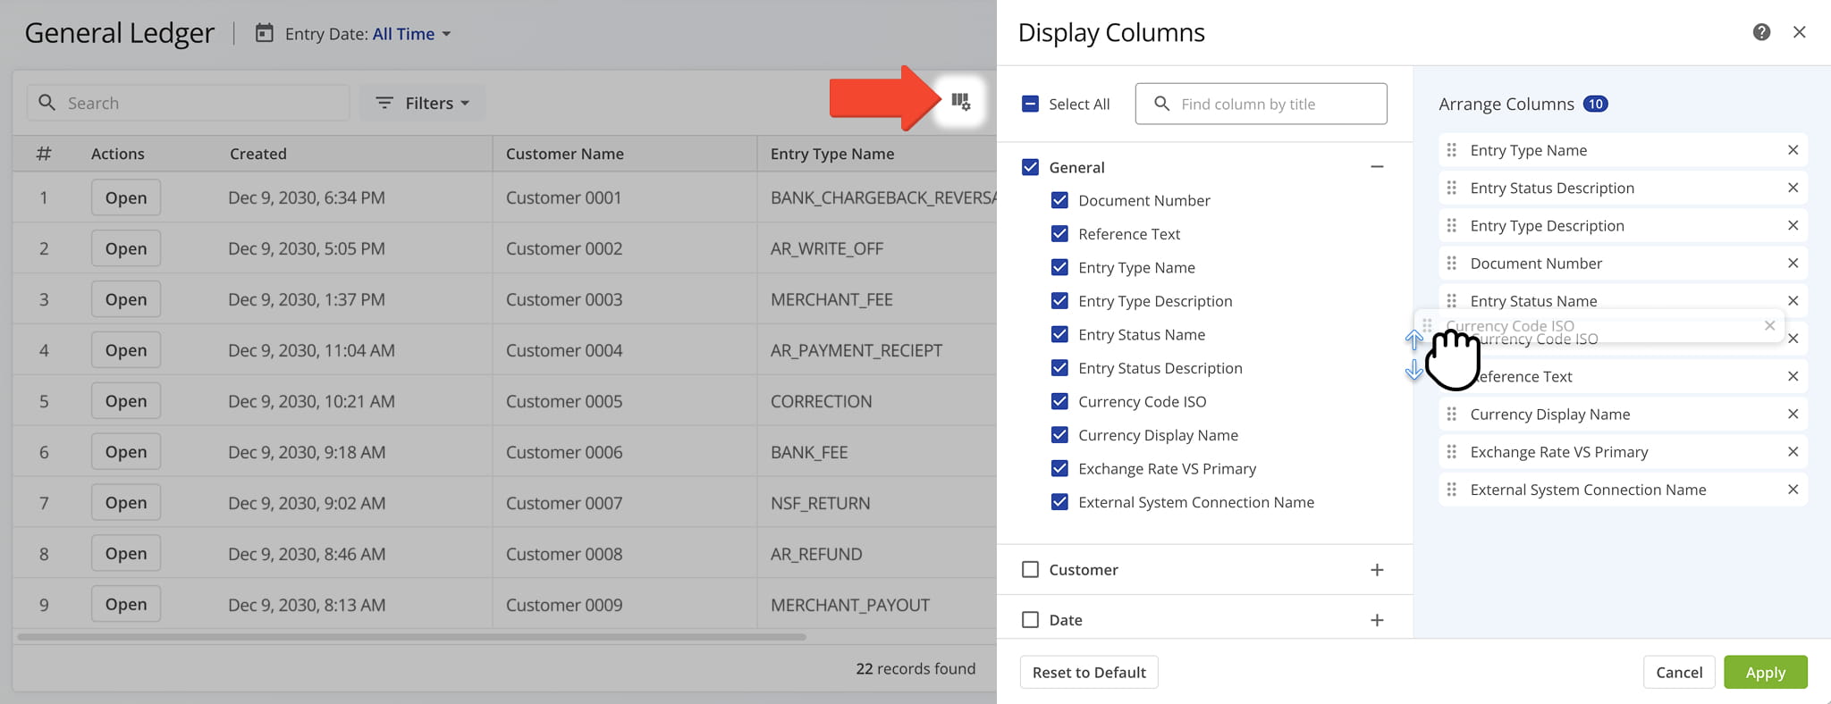
Task: Click the ledger horizontal scrollbar
Action: click(411, 637)
